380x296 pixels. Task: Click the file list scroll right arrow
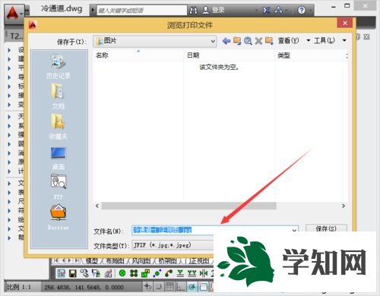click(344, 206)
